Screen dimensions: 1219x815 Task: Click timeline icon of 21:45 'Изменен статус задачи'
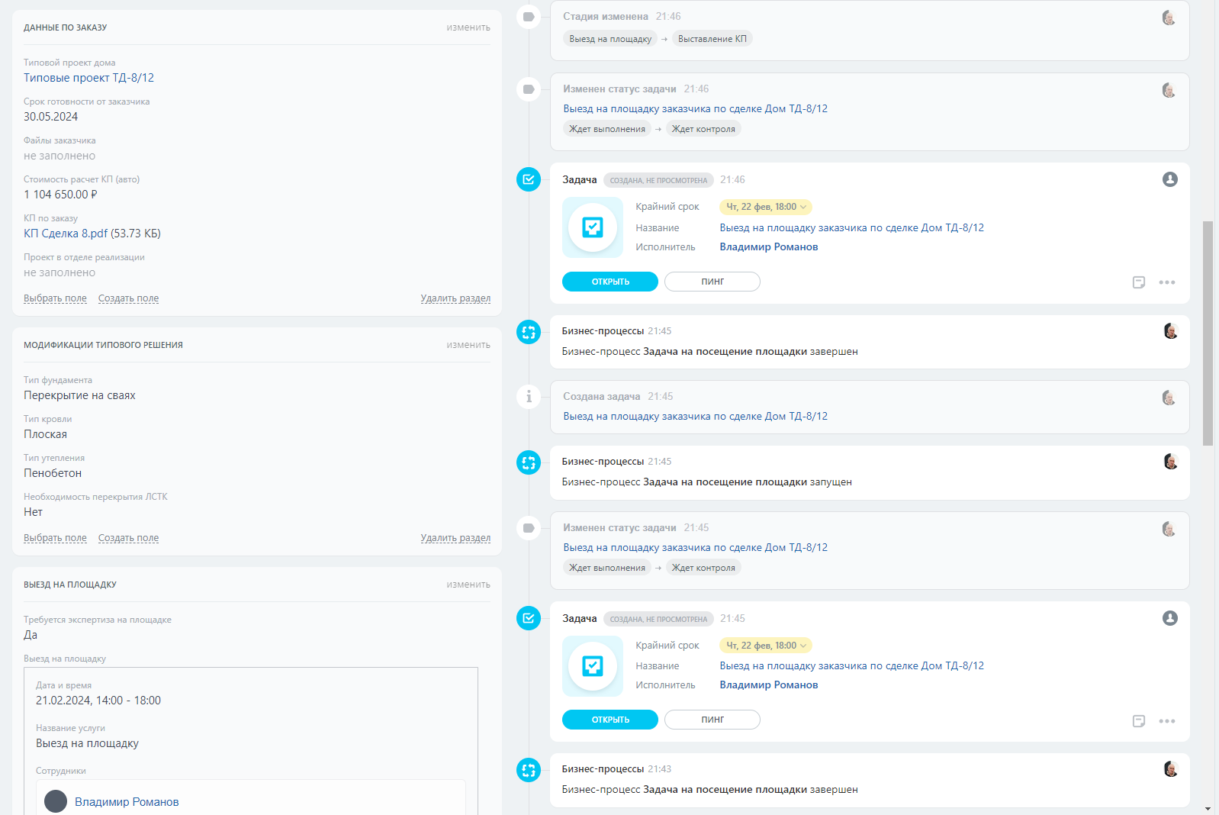[529, 528]
